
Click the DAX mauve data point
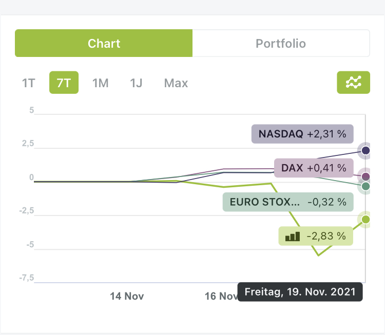pyautogui.click(x=365, y=176)
